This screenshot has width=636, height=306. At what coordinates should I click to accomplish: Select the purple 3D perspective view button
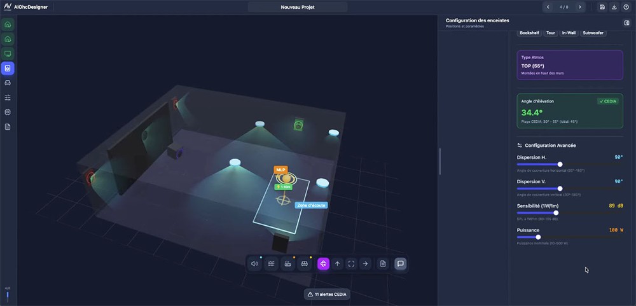323,263
